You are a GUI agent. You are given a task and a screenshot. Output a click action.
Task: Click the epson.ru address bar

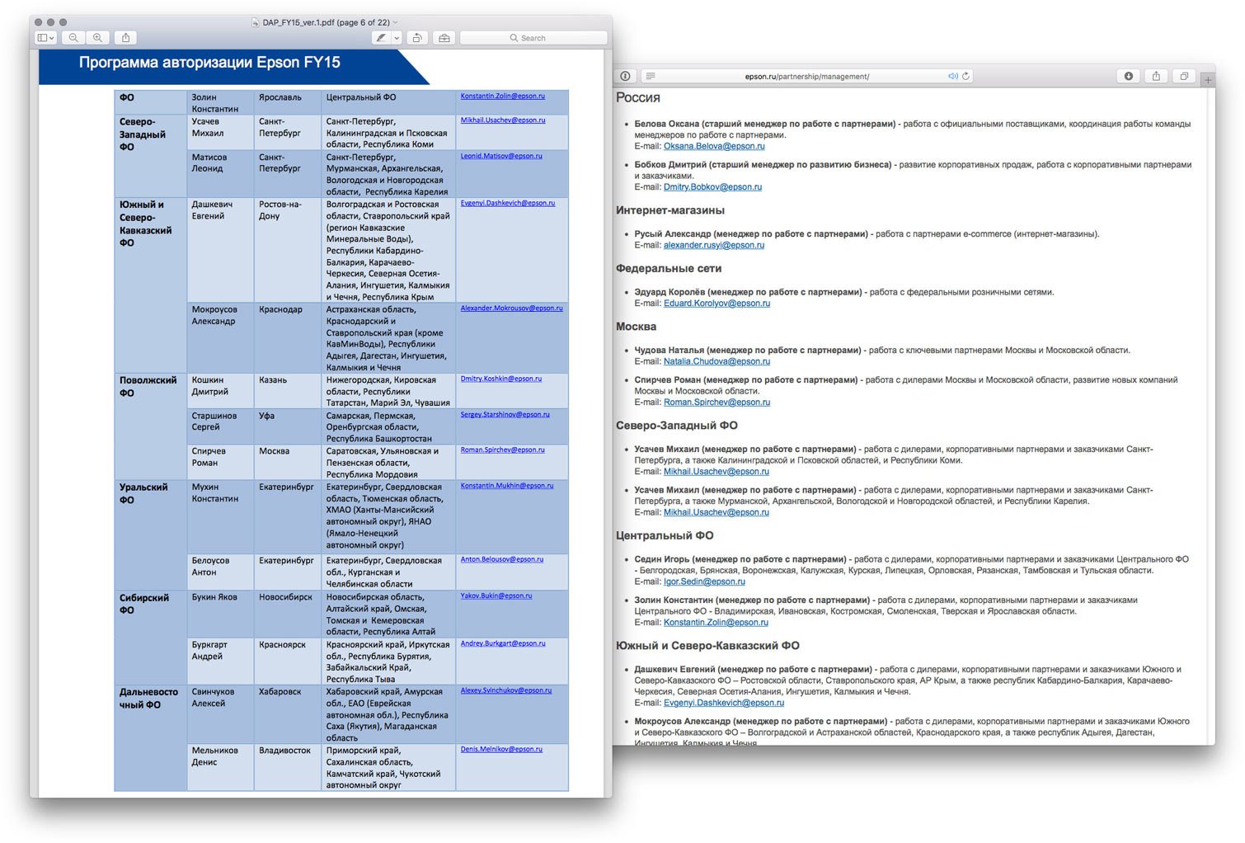(x=806, y=76)
